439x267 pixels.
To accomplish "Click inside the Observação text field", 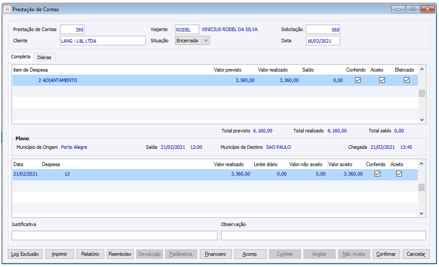I will pyautogui.click(x=323, y=235).
